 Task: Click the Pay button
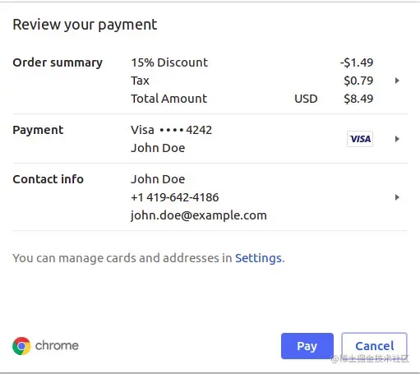tap(307, 346)
